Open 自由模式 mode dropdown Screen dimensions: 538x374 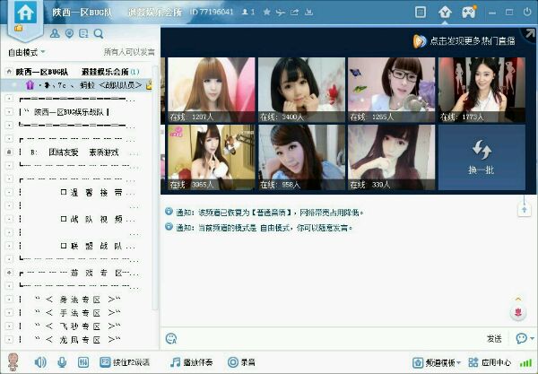click(x=26, y=53)
